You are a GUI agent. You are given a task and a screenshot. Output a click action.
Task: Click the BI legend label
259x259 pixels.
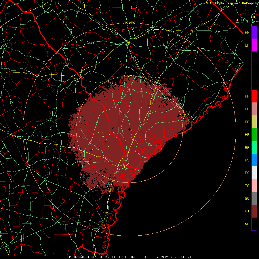[247, 211]
